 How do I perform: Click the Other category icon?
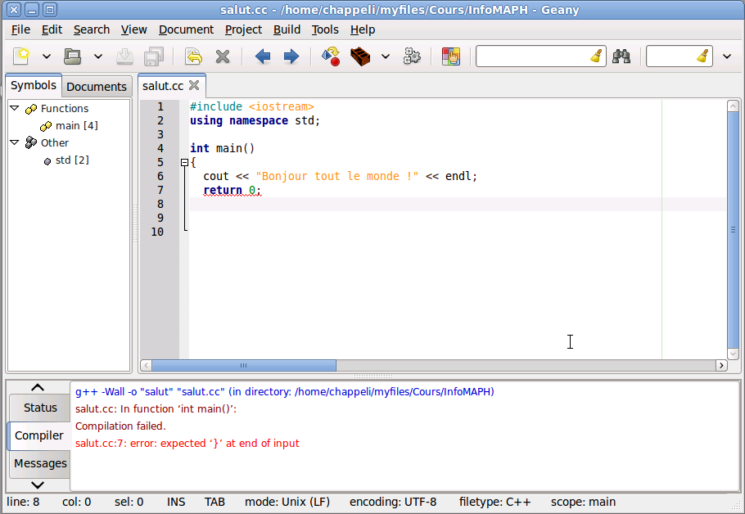pyautogui.click(x=31, y=142)
